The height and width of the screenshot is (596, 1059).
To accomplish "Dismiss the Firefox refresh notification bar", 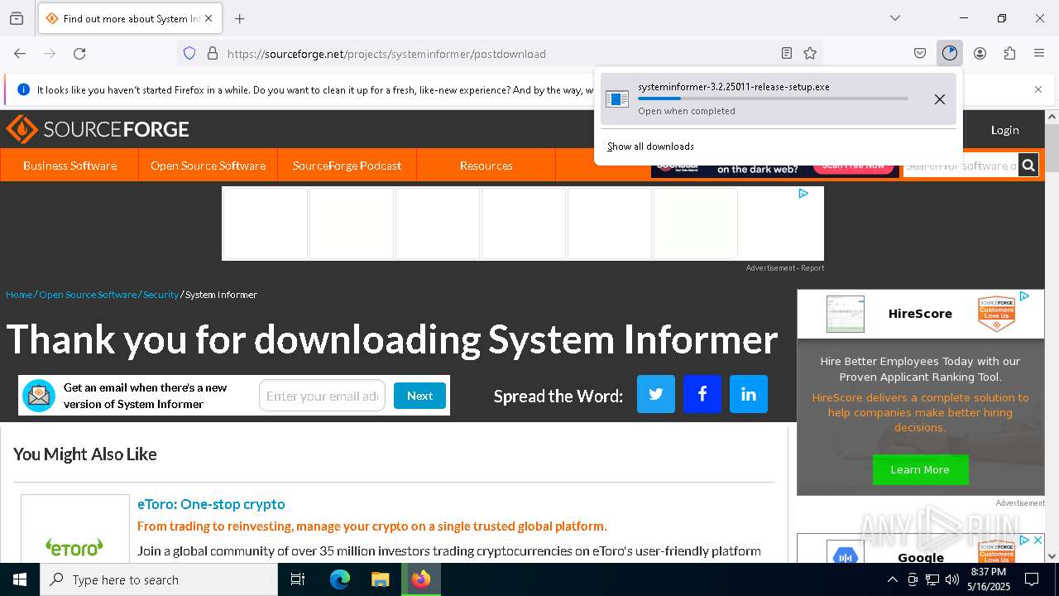I will pos(1038,89).
